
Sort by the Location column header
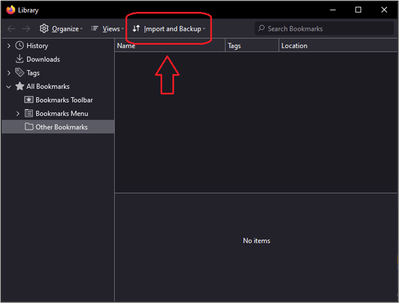pyautogui.click(x=338, y=45)
